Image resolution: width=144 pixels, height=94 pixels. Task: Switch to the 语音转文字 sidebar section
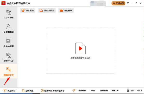click(x=9, y=57)
